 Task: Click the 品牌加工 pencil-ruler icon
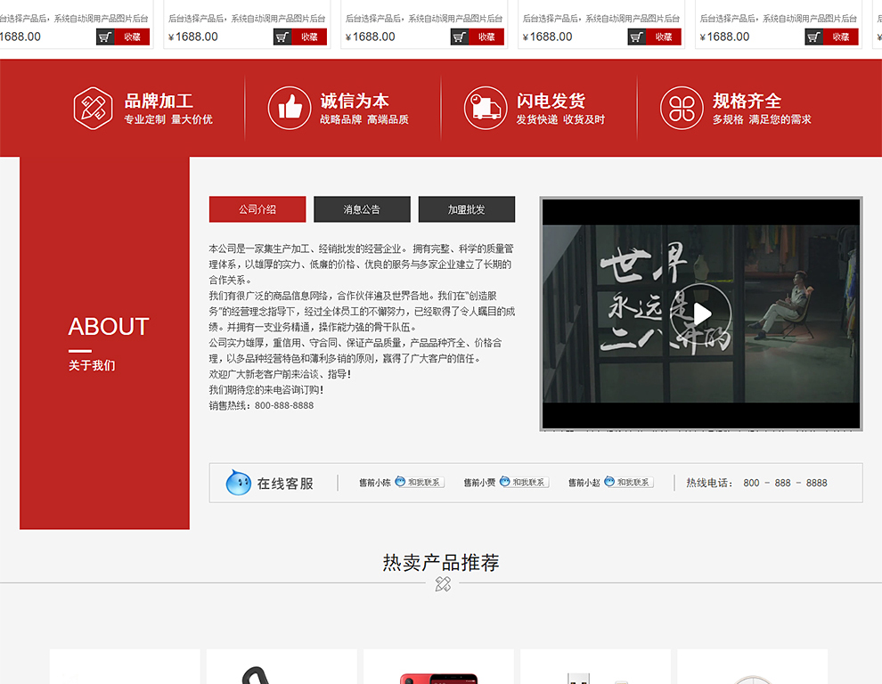click(93, 108)
